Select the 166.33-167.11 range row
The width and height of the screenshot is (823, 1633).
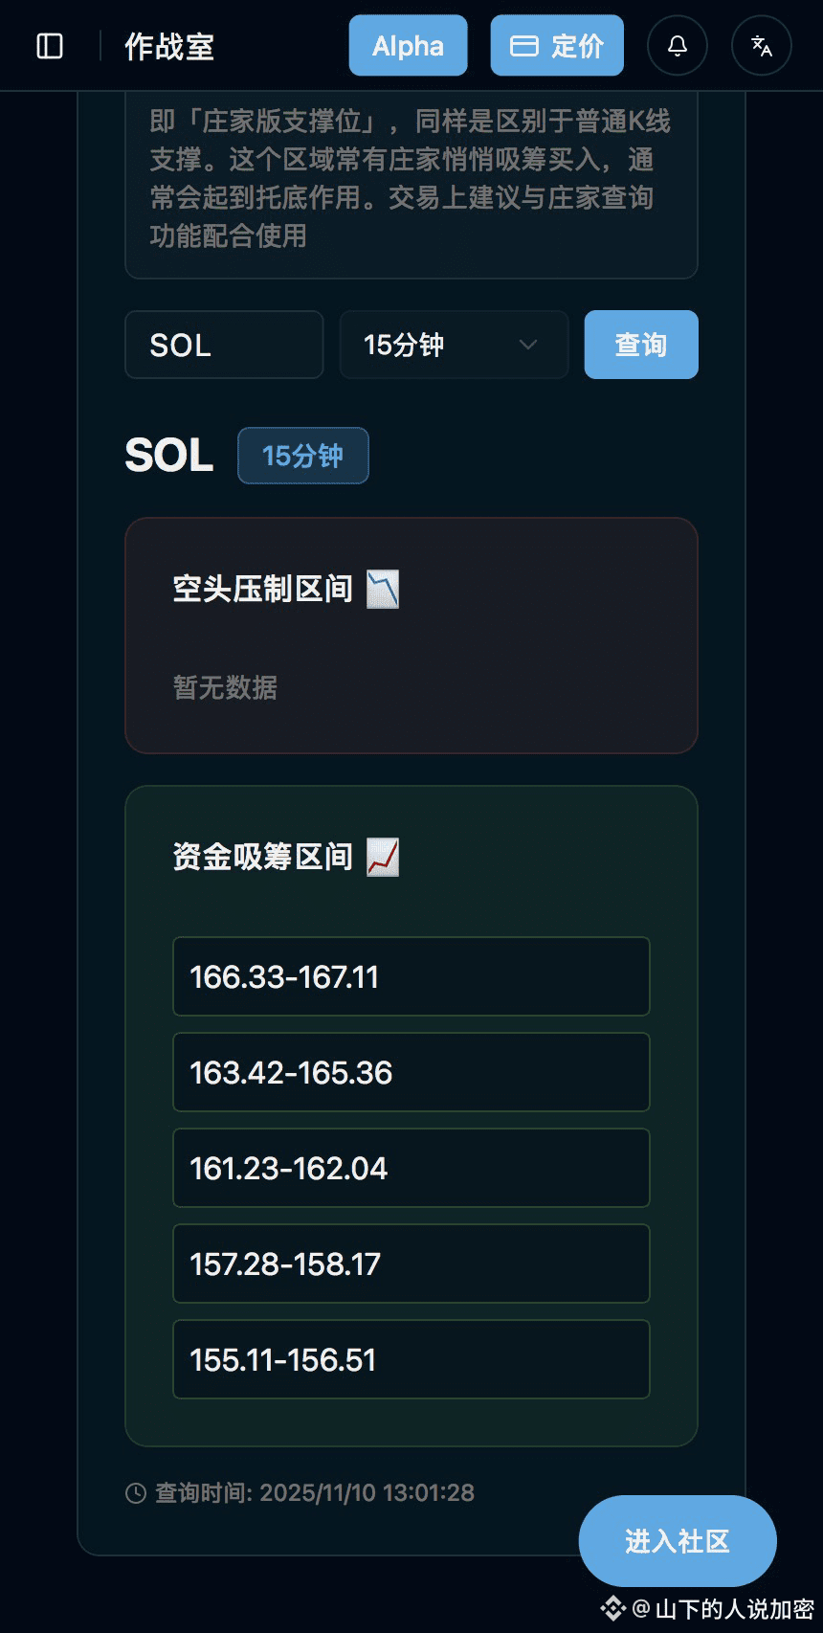click(x=411, y=976)
